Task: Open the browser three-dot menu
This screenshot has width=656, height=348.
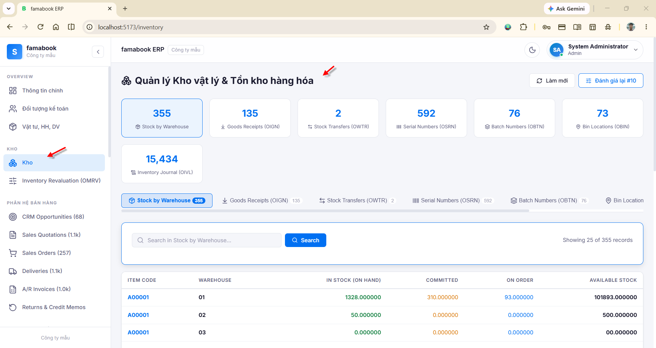Action: 646,27
